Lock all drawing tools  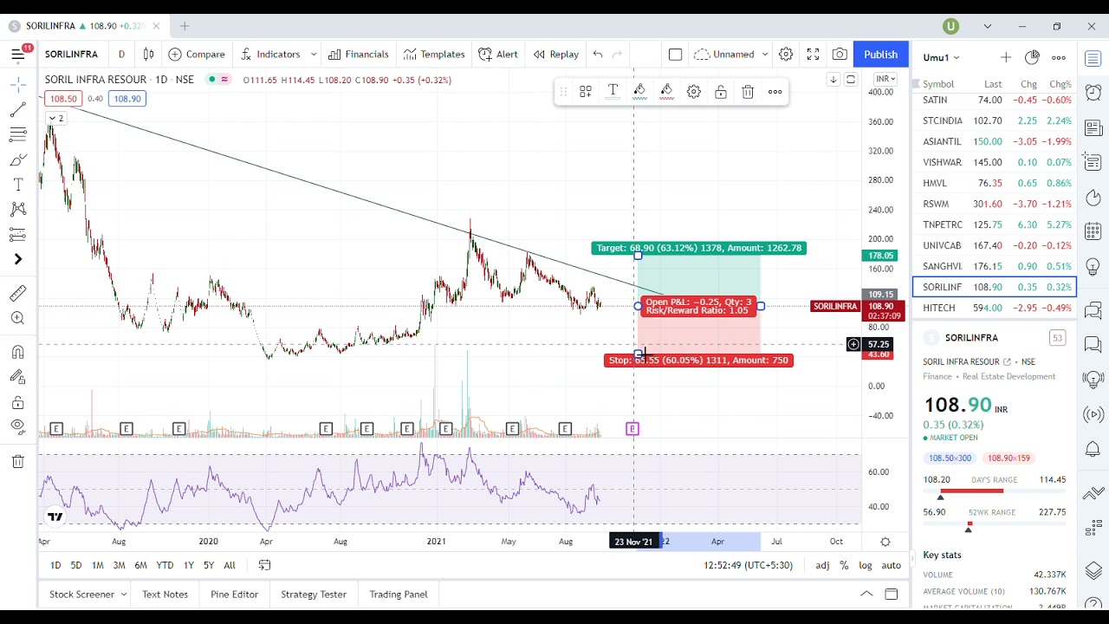point(17,402)
